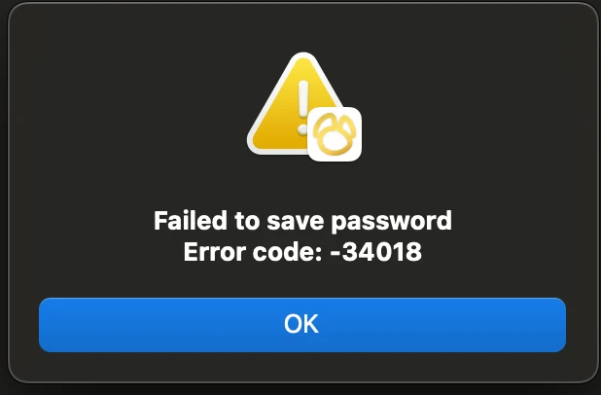Screen dimensions: 601x395
Task: Click the word "password" in the alert
Action: point(391,222)
